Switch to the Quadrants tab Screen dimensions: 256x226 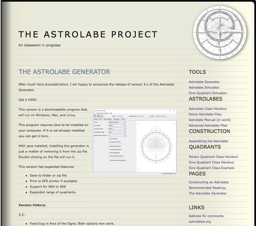[117, 119]
